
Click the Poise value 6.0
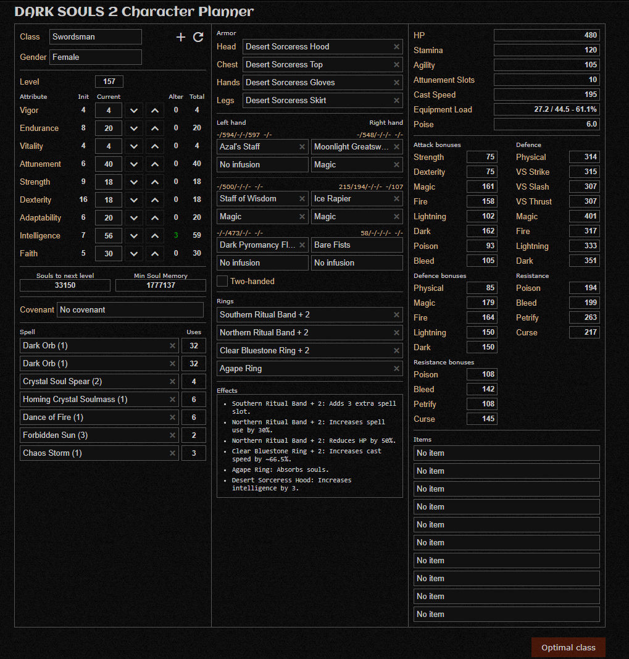[x=547, y=124]
